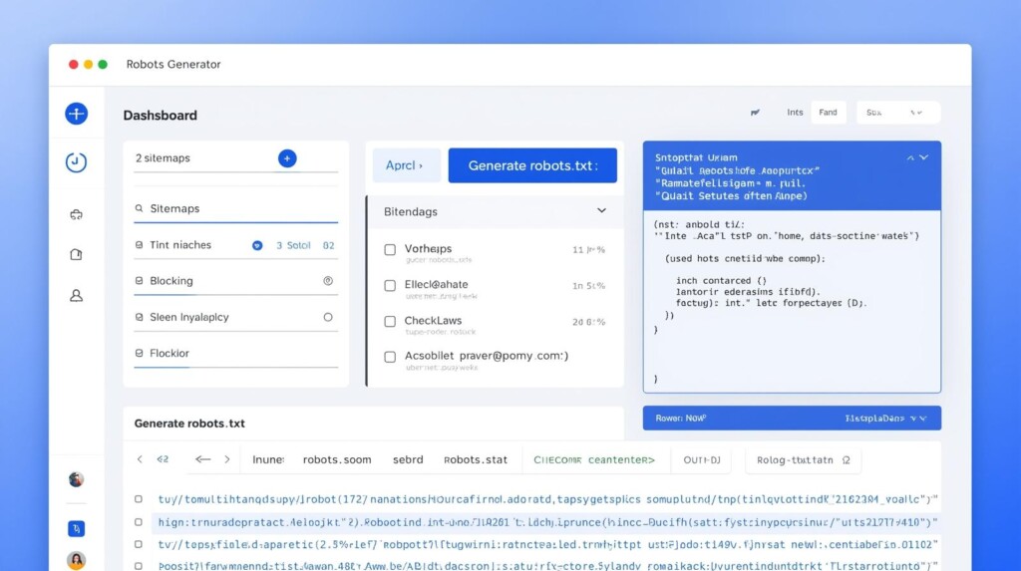
Task: Open the user profile icon in sidebar
Action: click(76, 296)
